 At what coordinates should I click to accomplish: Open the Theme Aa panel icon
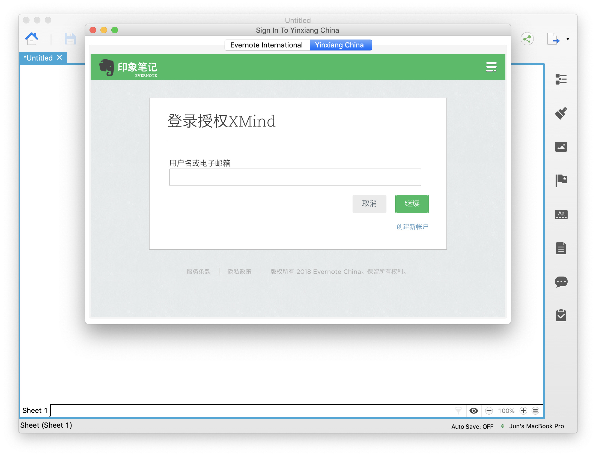[x=561, y=214]
